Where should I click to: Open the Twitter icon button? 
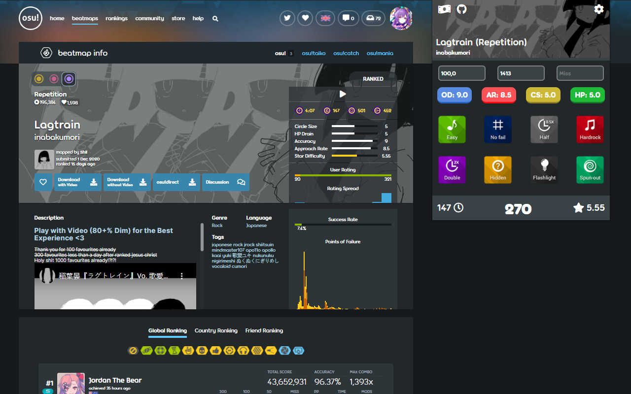(x=287, y=18)
